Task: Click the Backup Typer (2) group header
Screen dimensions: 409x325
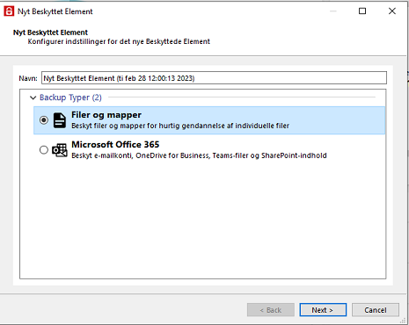Action: point(70,97)
